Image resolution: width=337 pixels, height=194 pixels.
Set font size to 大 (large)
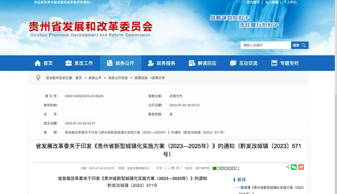178,168
